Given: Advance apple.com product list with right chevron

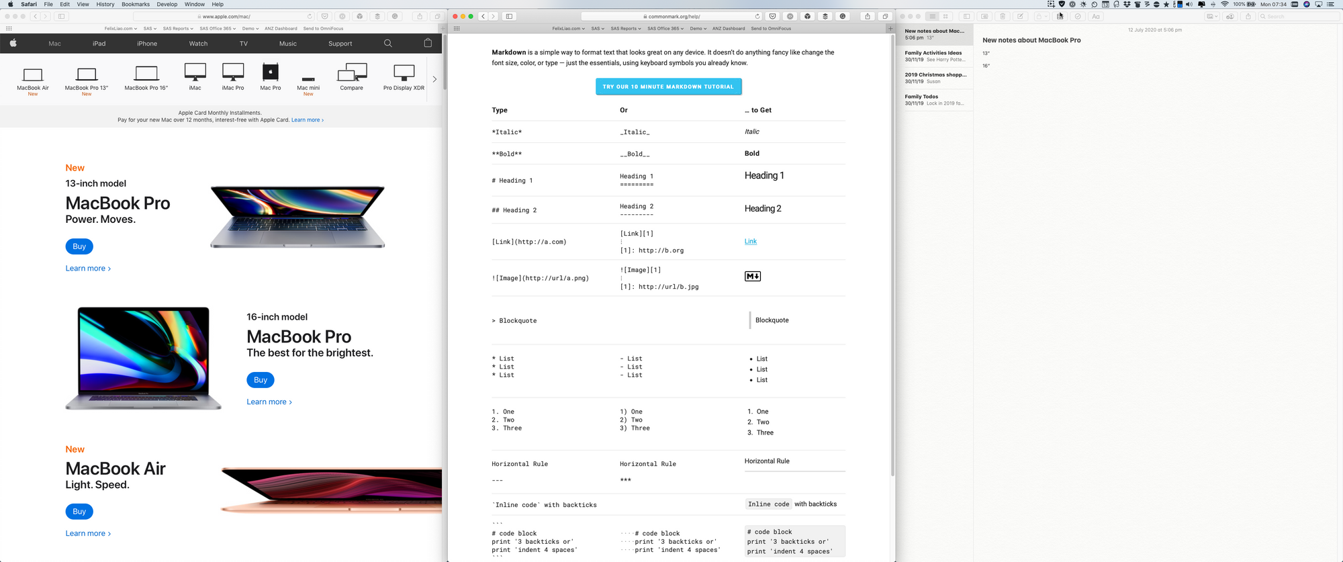Looking at the screenshot, I should pyautogui.click(x=434, y=79).
